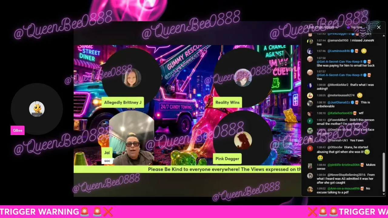Click the username @Luminous846
This screenshot has width=388, height=218.
click(x=339, y=51)
